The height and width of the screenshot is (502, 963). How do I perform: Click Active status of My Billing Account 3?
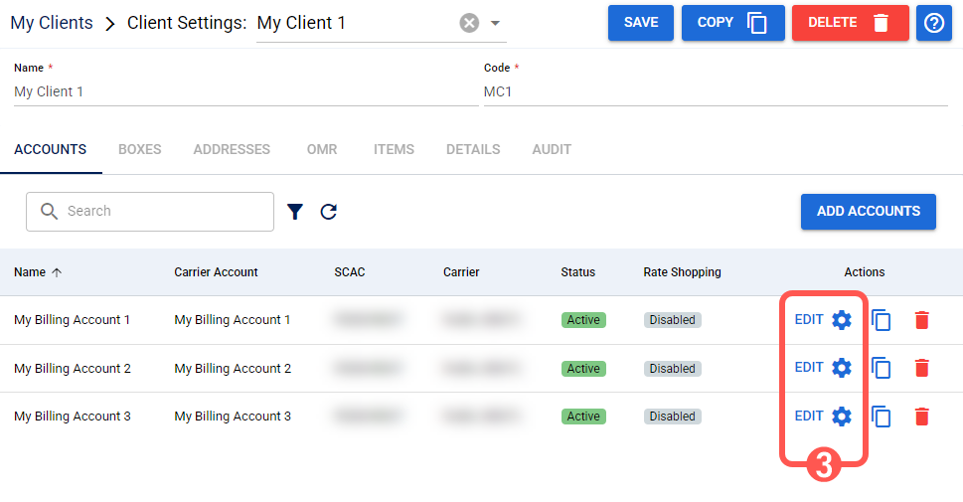click(x=583, y=417)
